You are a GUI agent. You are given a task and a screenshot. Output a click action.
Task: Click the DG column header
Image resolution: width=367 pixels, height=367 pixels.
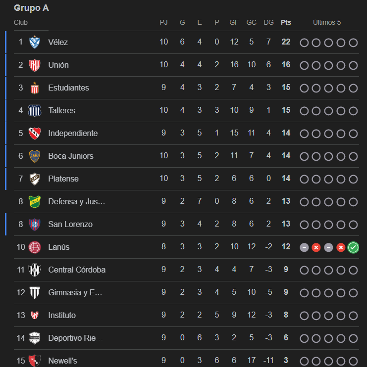point(268,22)
